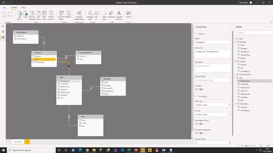The image size is (273, 153).
Task: Collapse the Formatting section
Action: coord(196,96)
